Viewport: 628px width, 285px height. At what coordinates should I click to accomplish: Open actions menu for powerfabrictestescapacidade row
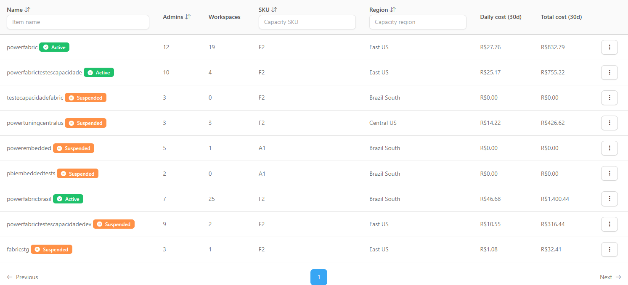point(609,72)
